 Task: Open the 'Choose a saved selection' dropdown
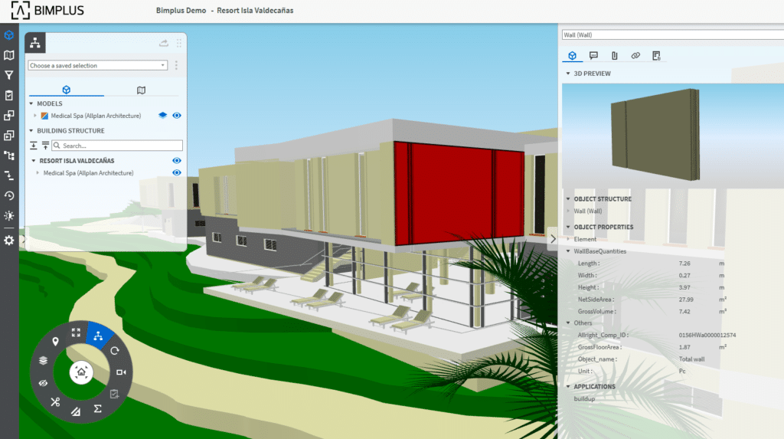[x=97, y=66]
